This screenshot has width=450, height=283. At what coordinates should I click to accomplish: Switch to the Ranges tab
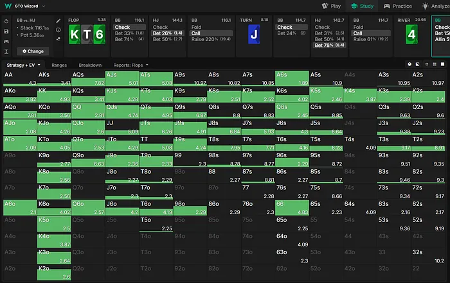coord(60,65)
